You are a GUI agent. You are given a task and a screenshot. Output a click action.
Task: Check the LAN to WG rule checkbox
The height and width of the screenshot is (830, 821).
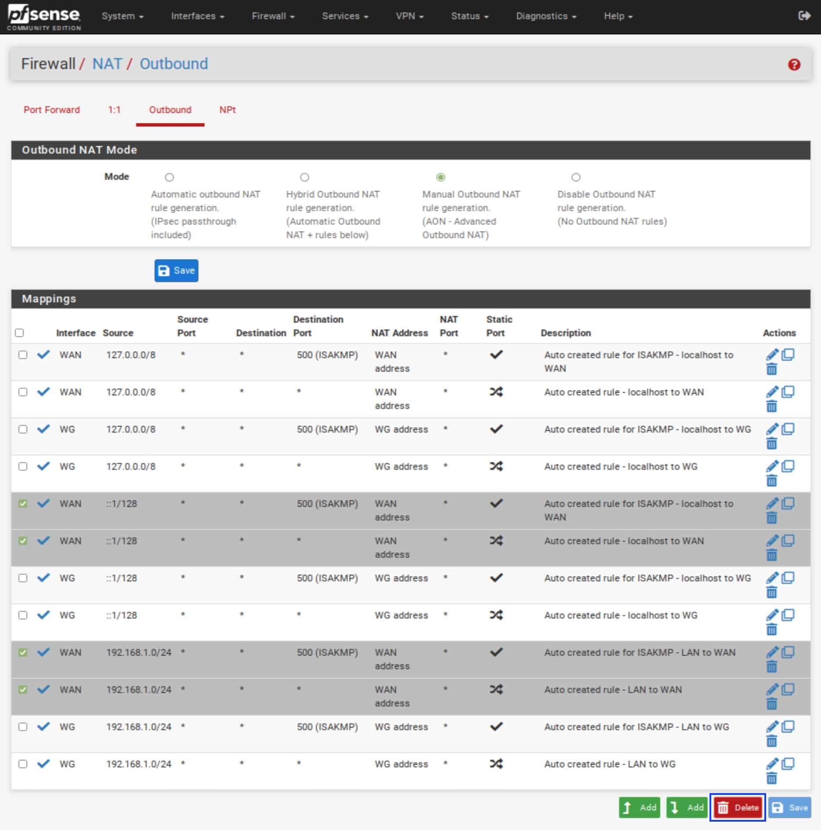click(23, 764)
